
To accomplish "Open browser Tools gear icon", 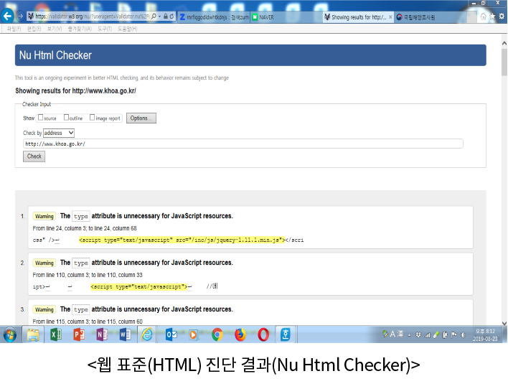I will click(x=502, y=17).
